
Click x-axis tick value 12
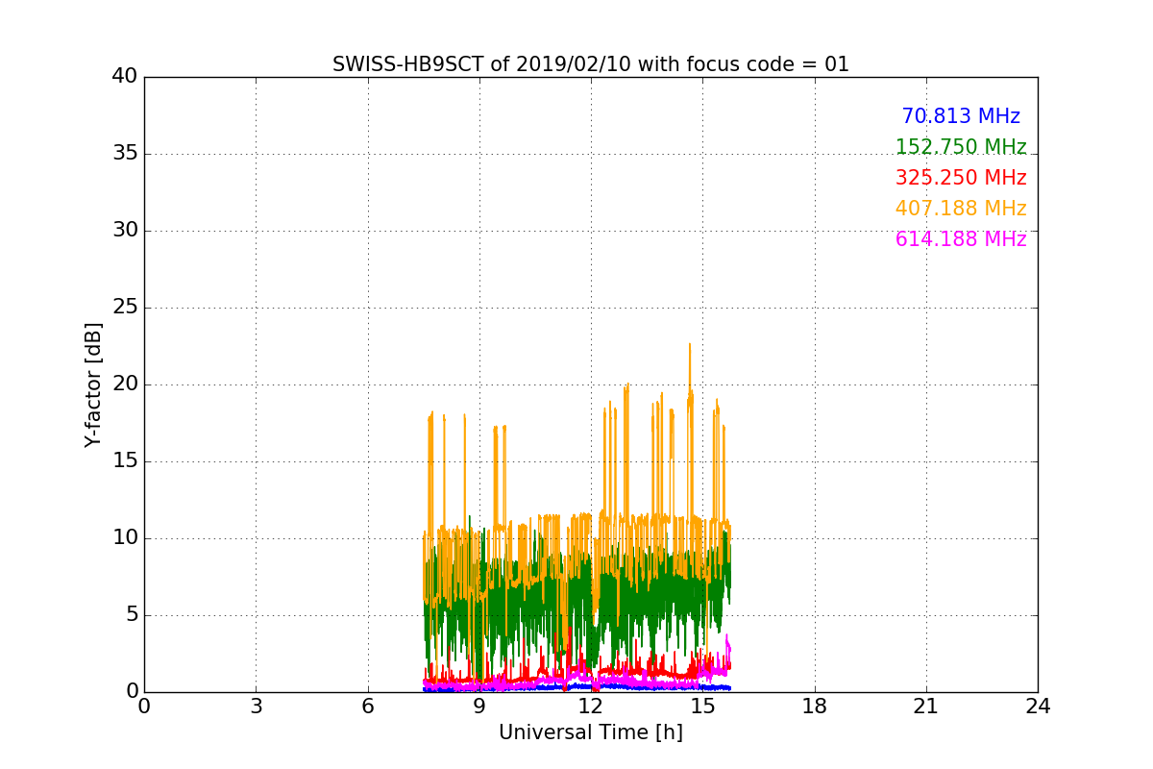click(591, 707)
